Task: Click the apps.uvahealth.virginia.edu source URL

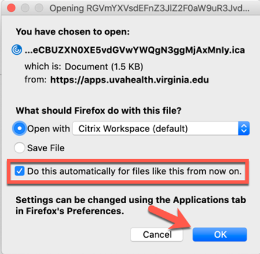Action: pos(130,80)
